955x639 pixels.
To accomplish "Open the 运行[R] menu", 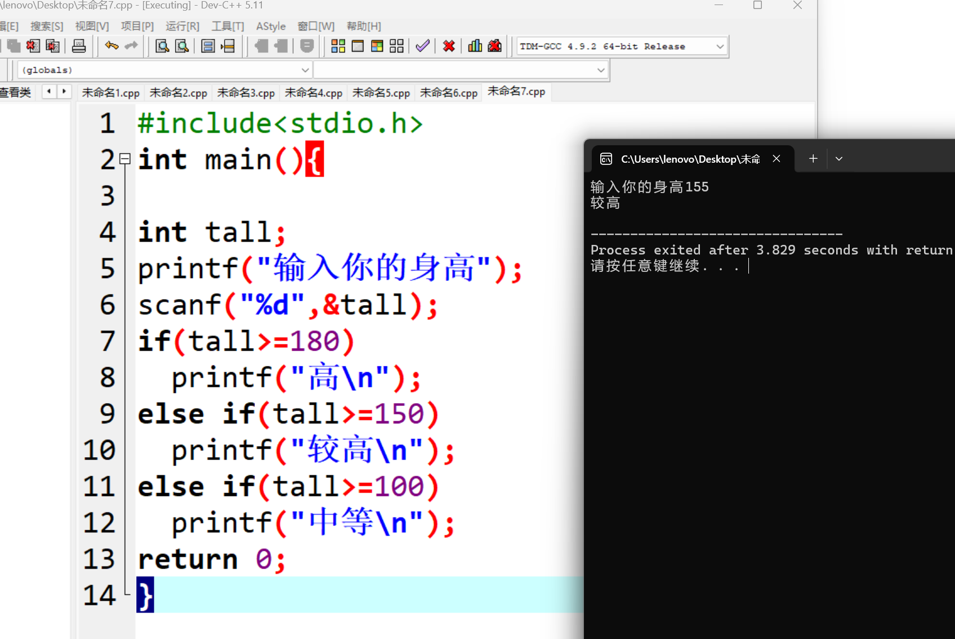I will pyautogui.click(x=182, y=26).
